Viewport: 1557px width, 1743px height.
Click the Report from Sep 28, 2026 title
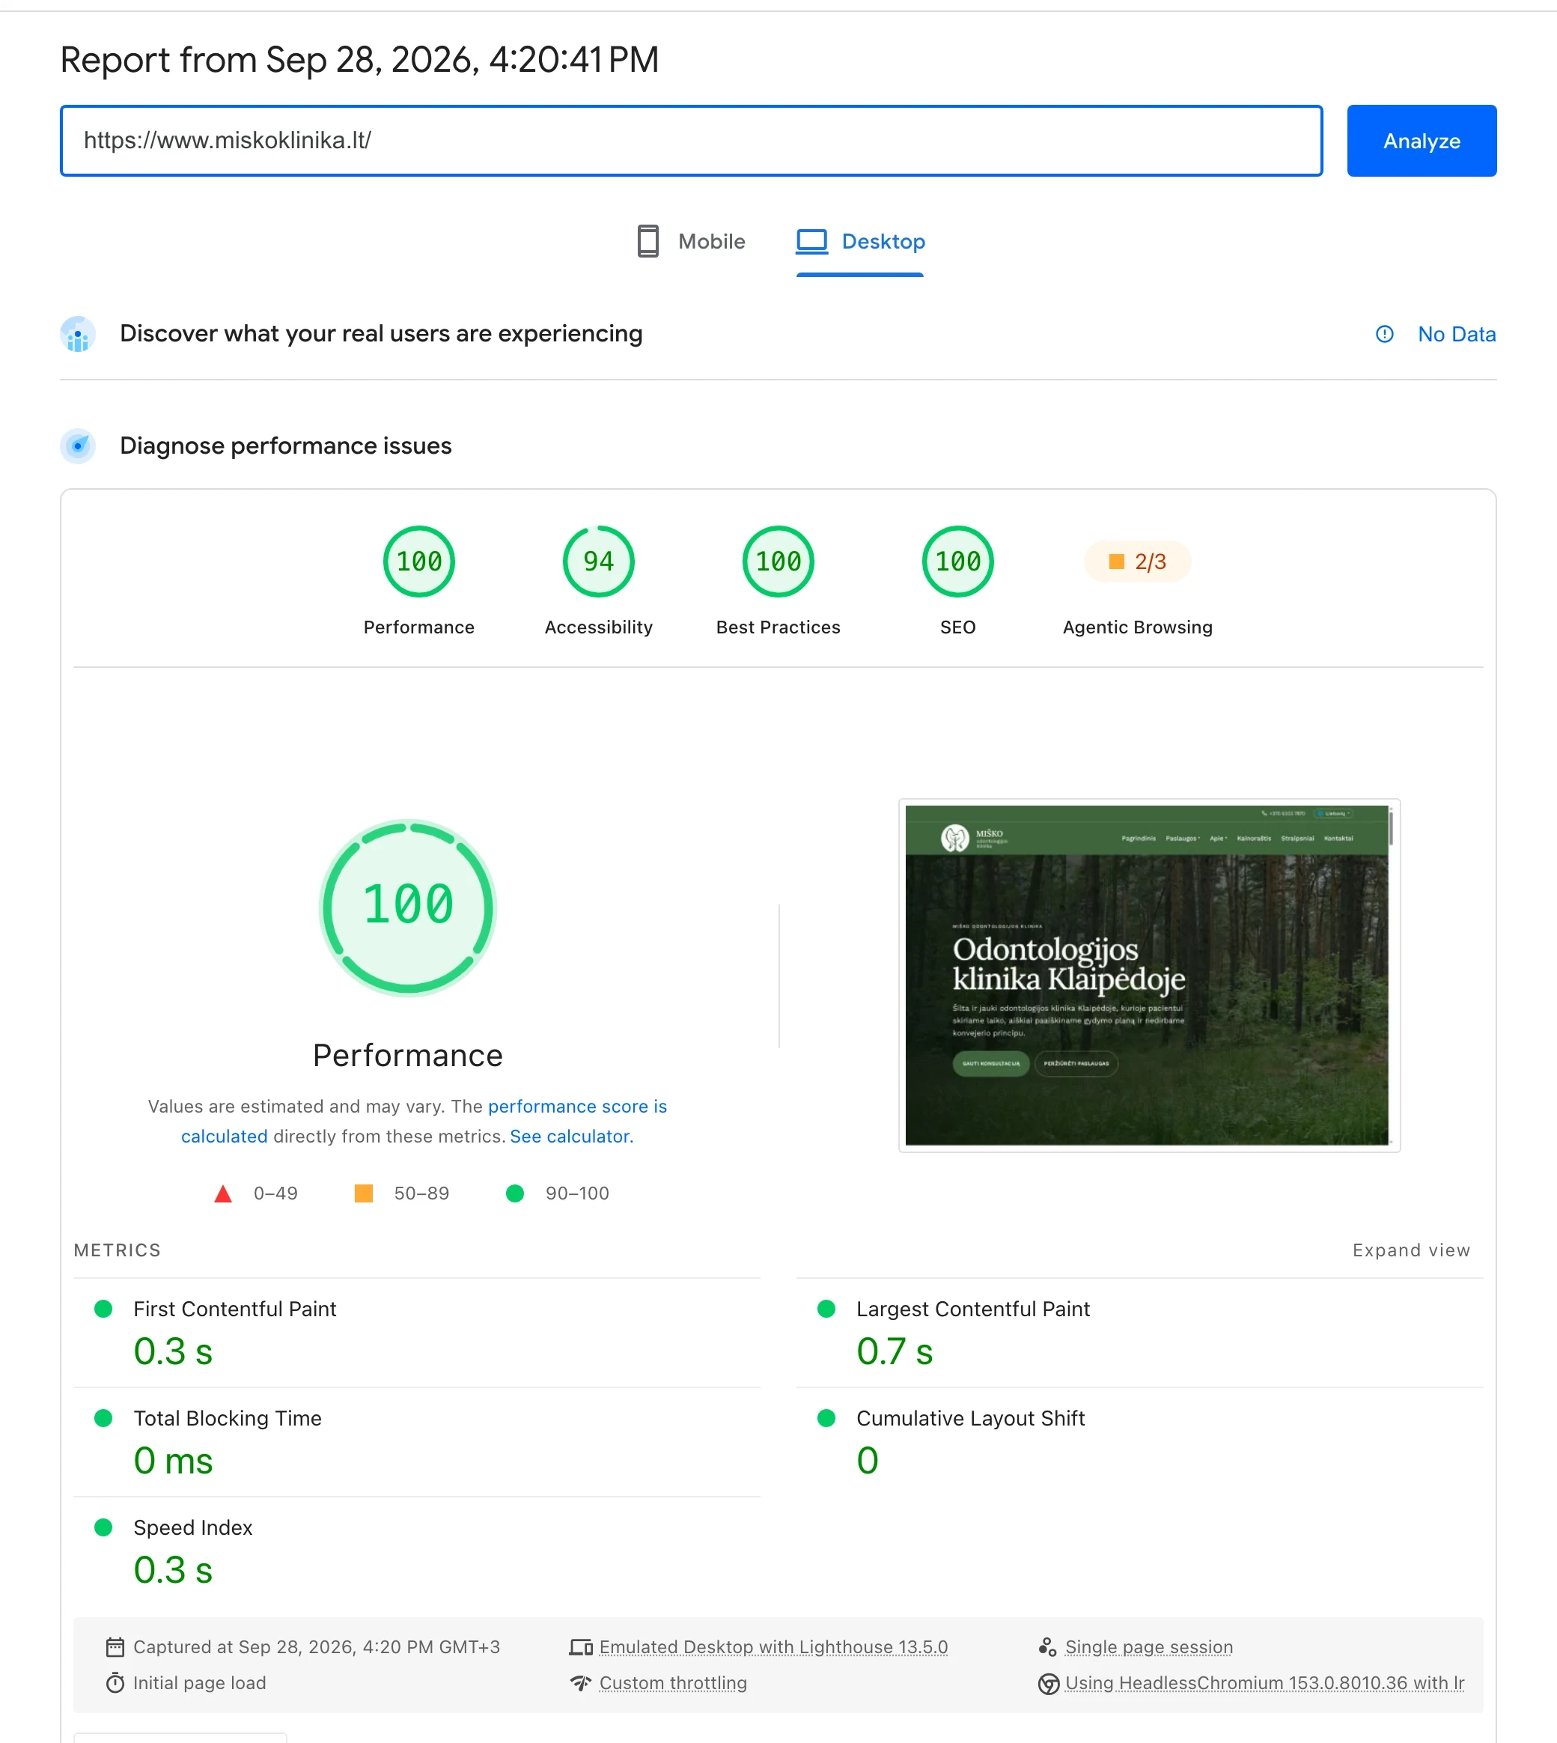pyautogui.click(x=359, y=60)
